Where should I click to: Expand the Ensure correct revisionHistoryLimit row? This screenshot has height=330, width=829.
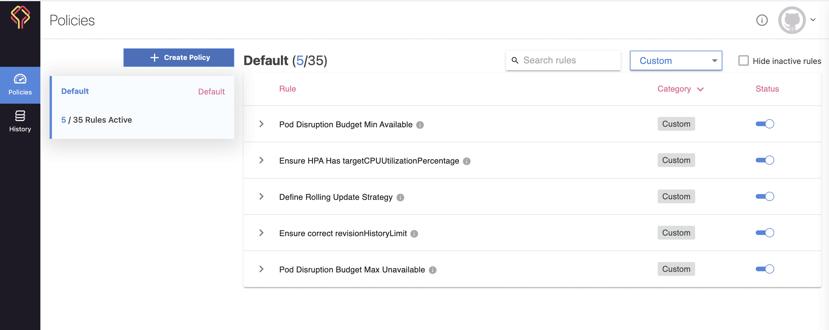coord(261,233)
